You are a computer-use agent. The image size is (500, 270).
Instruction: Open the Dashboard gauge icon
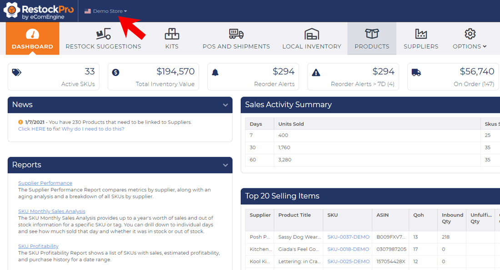[32, 34]
